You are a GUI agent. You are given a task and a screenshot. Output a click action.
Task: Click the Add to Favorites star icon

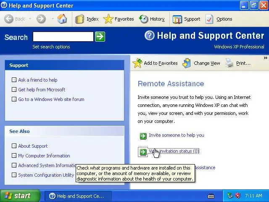click(x=137, y=63)
